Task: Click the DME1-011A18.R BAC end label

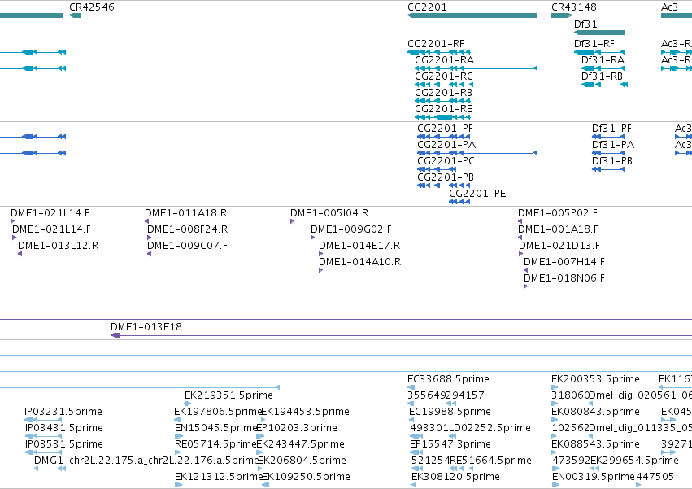Action: (185, 213)
